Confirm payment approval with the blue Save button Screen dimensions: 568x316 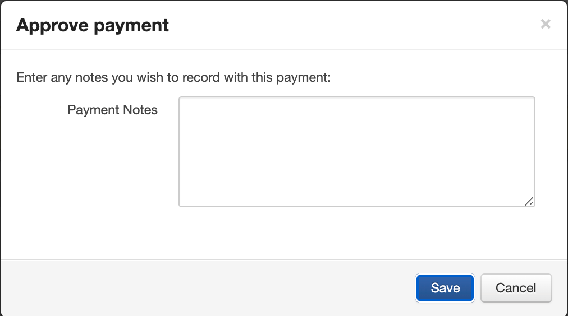click(x=445, y=288)
